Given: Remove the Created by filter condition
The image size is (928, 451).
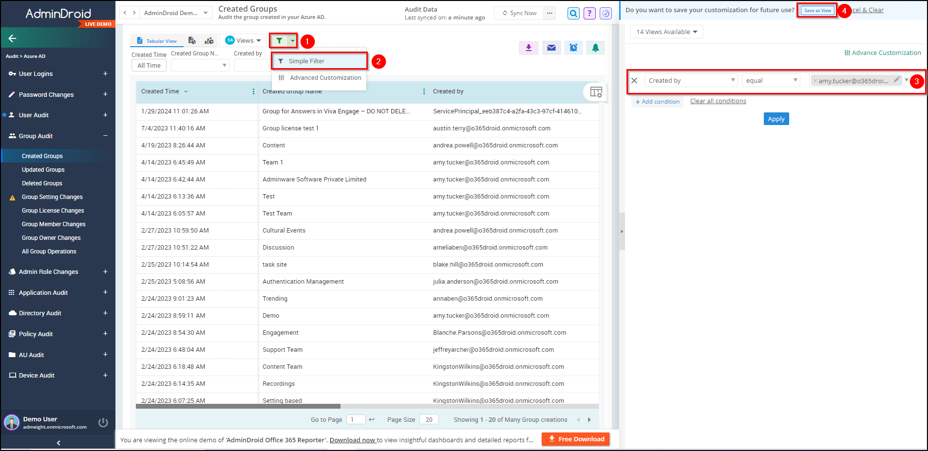Looking at the screenshot, I should 634,81.
